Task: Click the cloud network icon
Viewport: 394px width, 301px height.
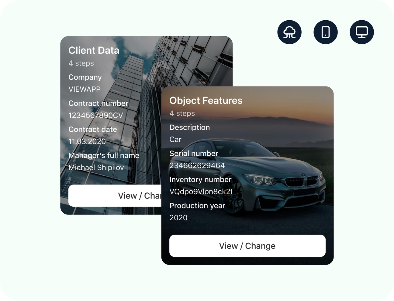Action: (289, 32)
